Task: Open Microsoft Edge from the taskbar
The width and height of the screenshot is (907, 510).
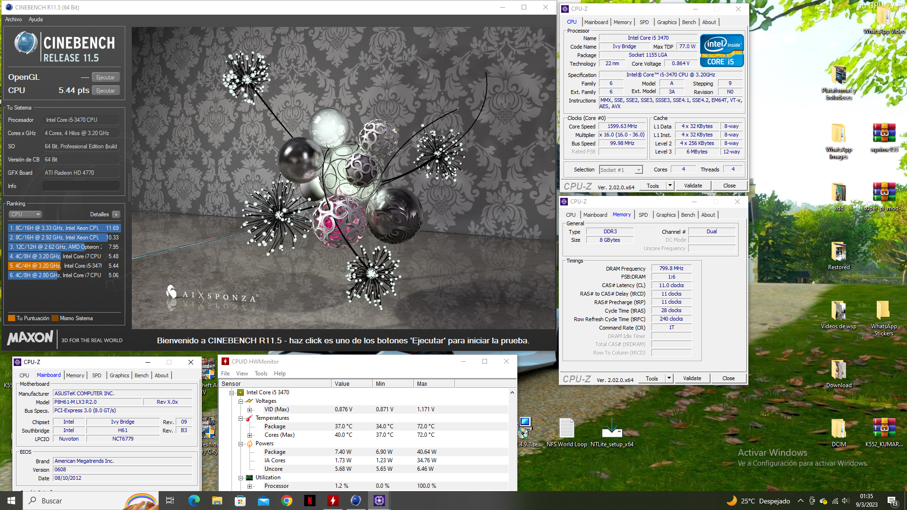Action: (194, 501)
